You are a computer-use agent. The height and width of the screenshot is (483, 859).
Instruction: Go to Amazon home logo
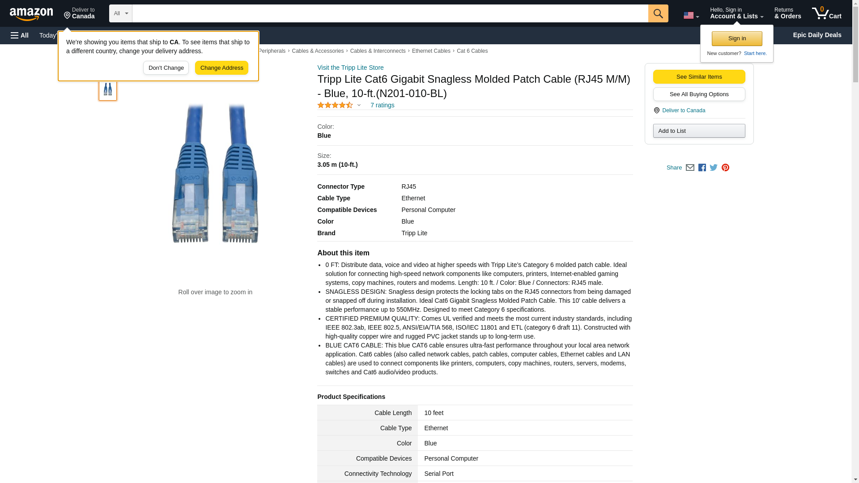31,14
